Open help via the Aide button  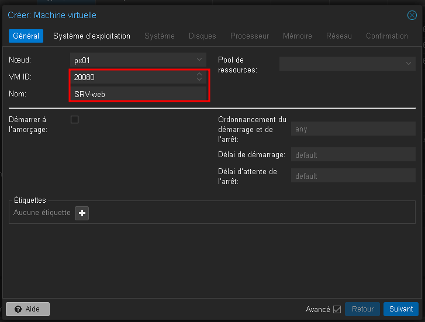click(x=27, y=309)
